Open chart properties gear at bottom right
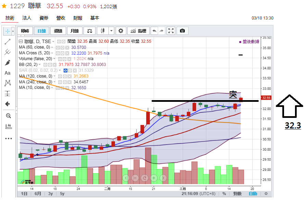 click(x=266, y=194)
